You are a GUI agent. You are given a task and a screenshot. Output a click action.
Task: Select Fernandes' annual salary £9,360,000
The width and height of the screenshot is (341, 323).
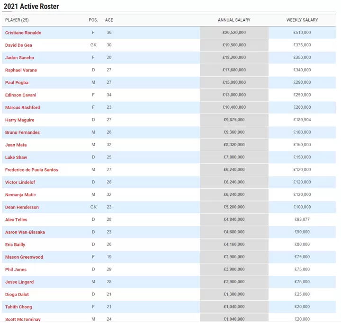[x=234, y=132]
